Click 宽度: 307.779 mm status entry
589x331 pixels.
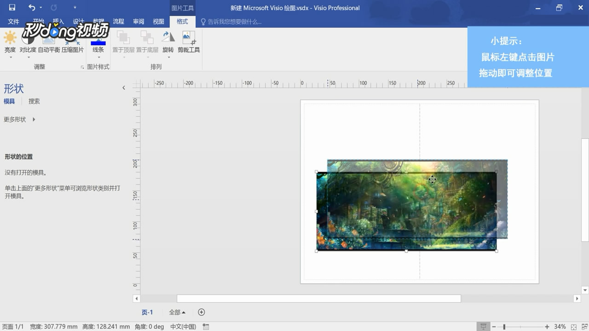coord(54,327)
